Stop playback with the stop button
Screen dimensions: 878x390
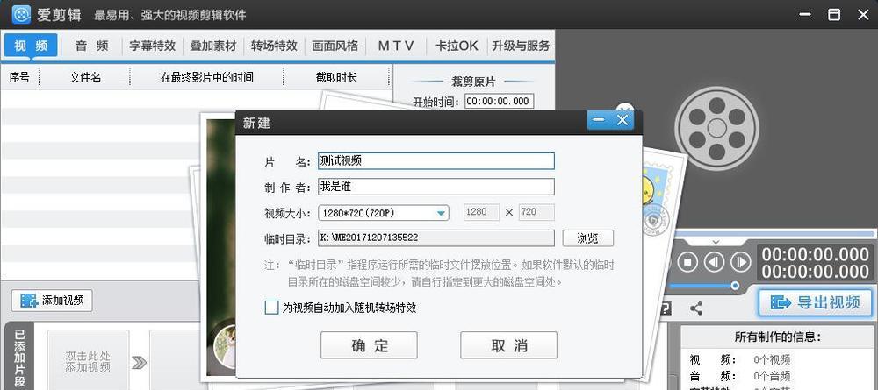coord(688,262)
